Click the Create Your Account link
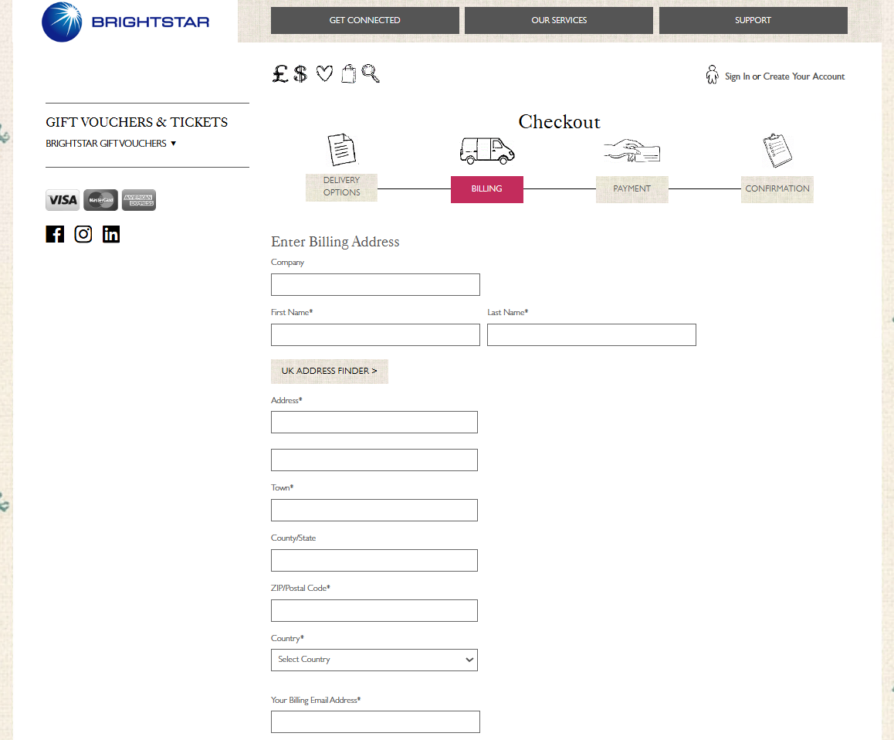The width and height of the screenshot is (894, 740). 804,76
